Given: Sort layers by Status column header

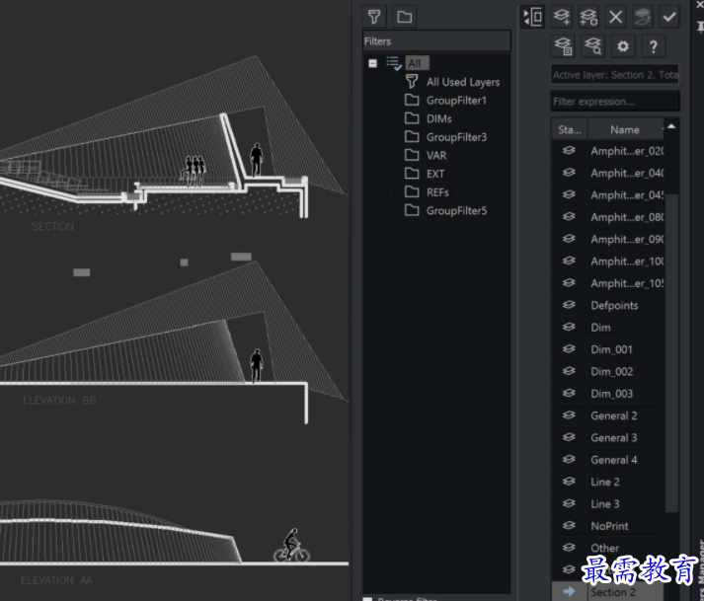Looking at the screenshot, I should click(570, 130).
